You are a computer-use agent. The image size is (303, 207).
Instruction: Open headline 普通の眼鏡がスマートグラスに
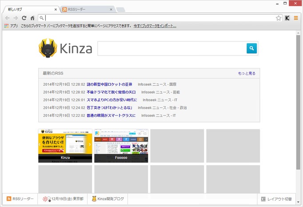click(111, 115)
